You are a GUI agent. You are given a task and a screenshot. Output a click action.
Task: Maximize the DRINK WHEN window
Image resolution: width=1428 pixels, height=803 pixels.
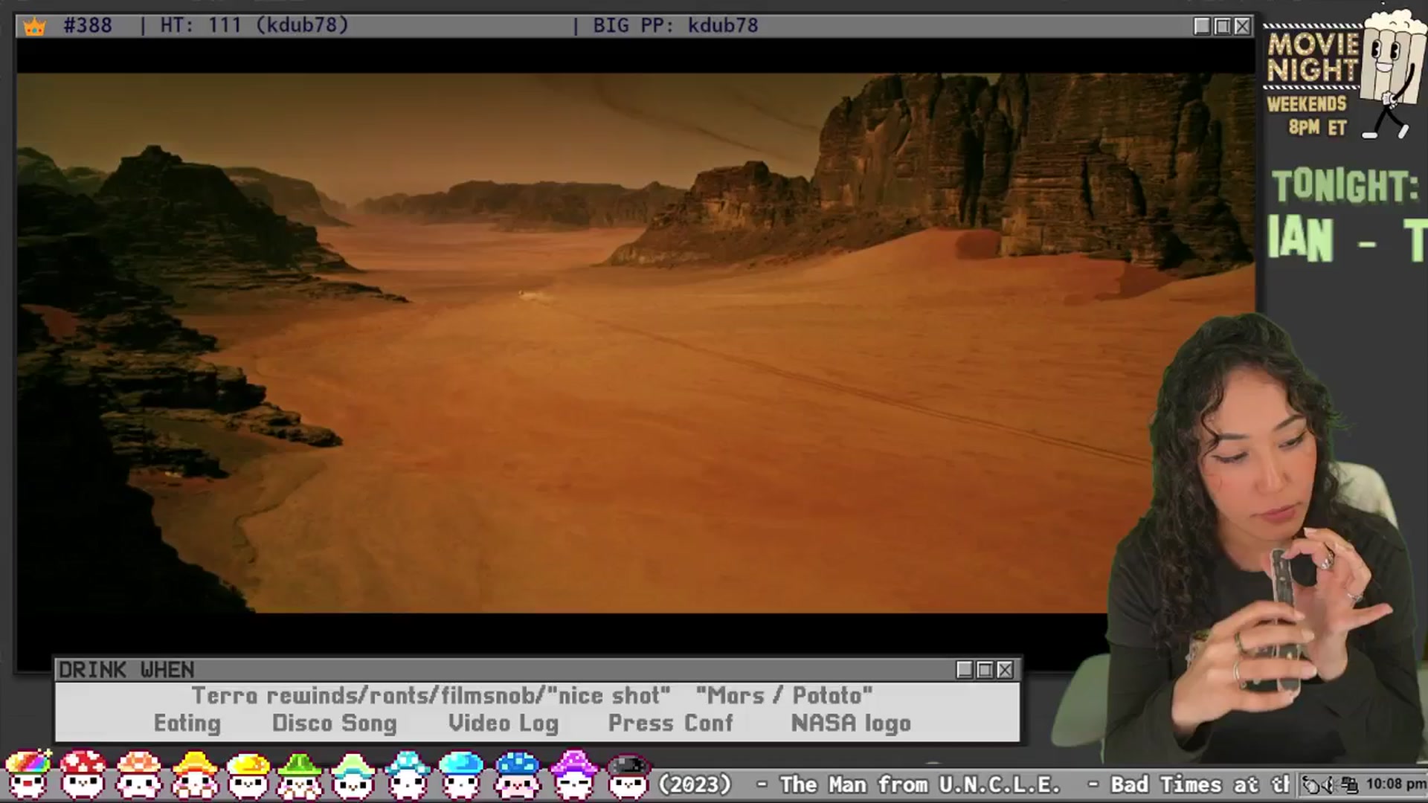(985, 670)
